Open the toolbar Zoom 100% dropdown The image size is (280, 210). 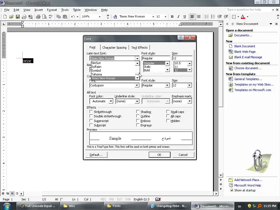coord(100,17)
